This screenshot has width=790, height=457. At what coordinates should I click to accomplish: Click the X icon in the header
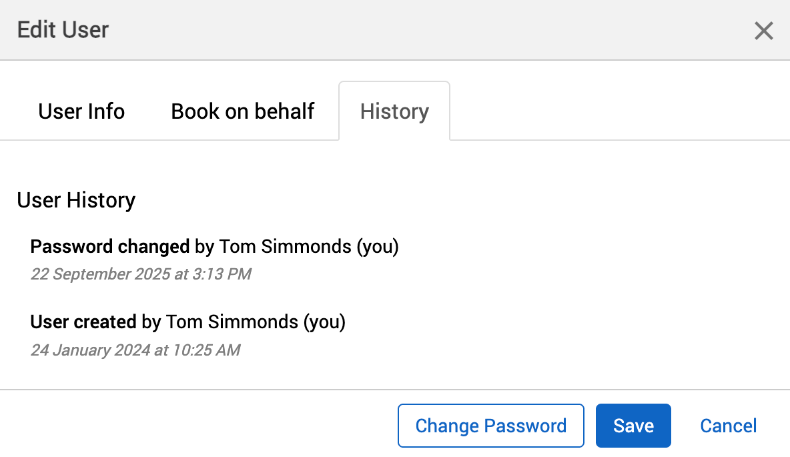763,31
